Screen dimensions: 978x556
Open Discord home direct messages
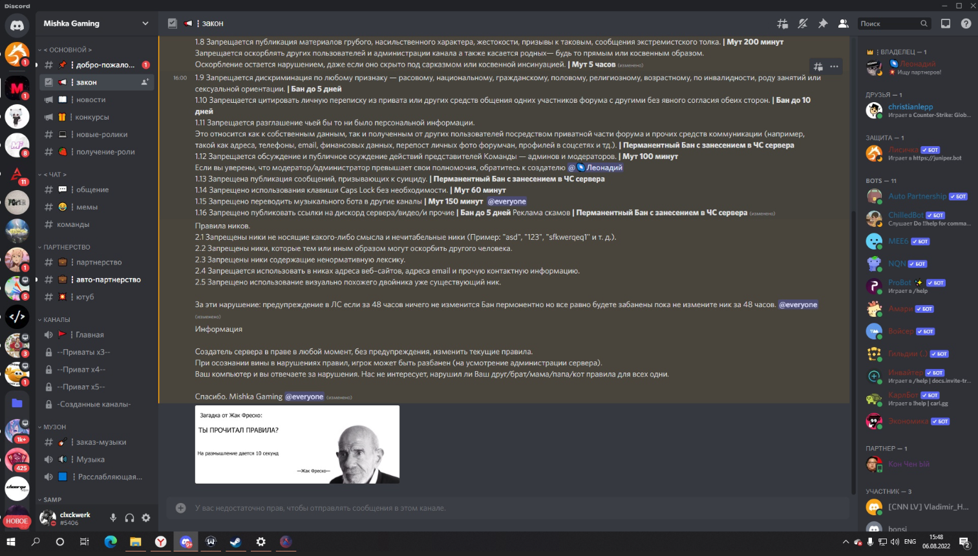pyautogui.click(x=17, y=25)
